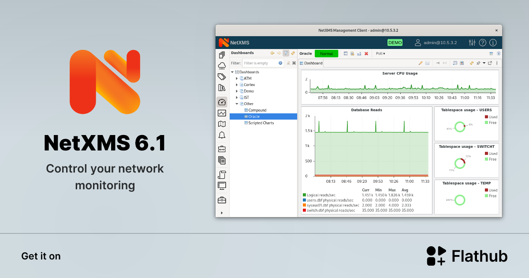Image resolution: width=529 pixels, height=278 pixels.
Task: Click the red X delete icon in toolbar
Action: tap(366, 54)
